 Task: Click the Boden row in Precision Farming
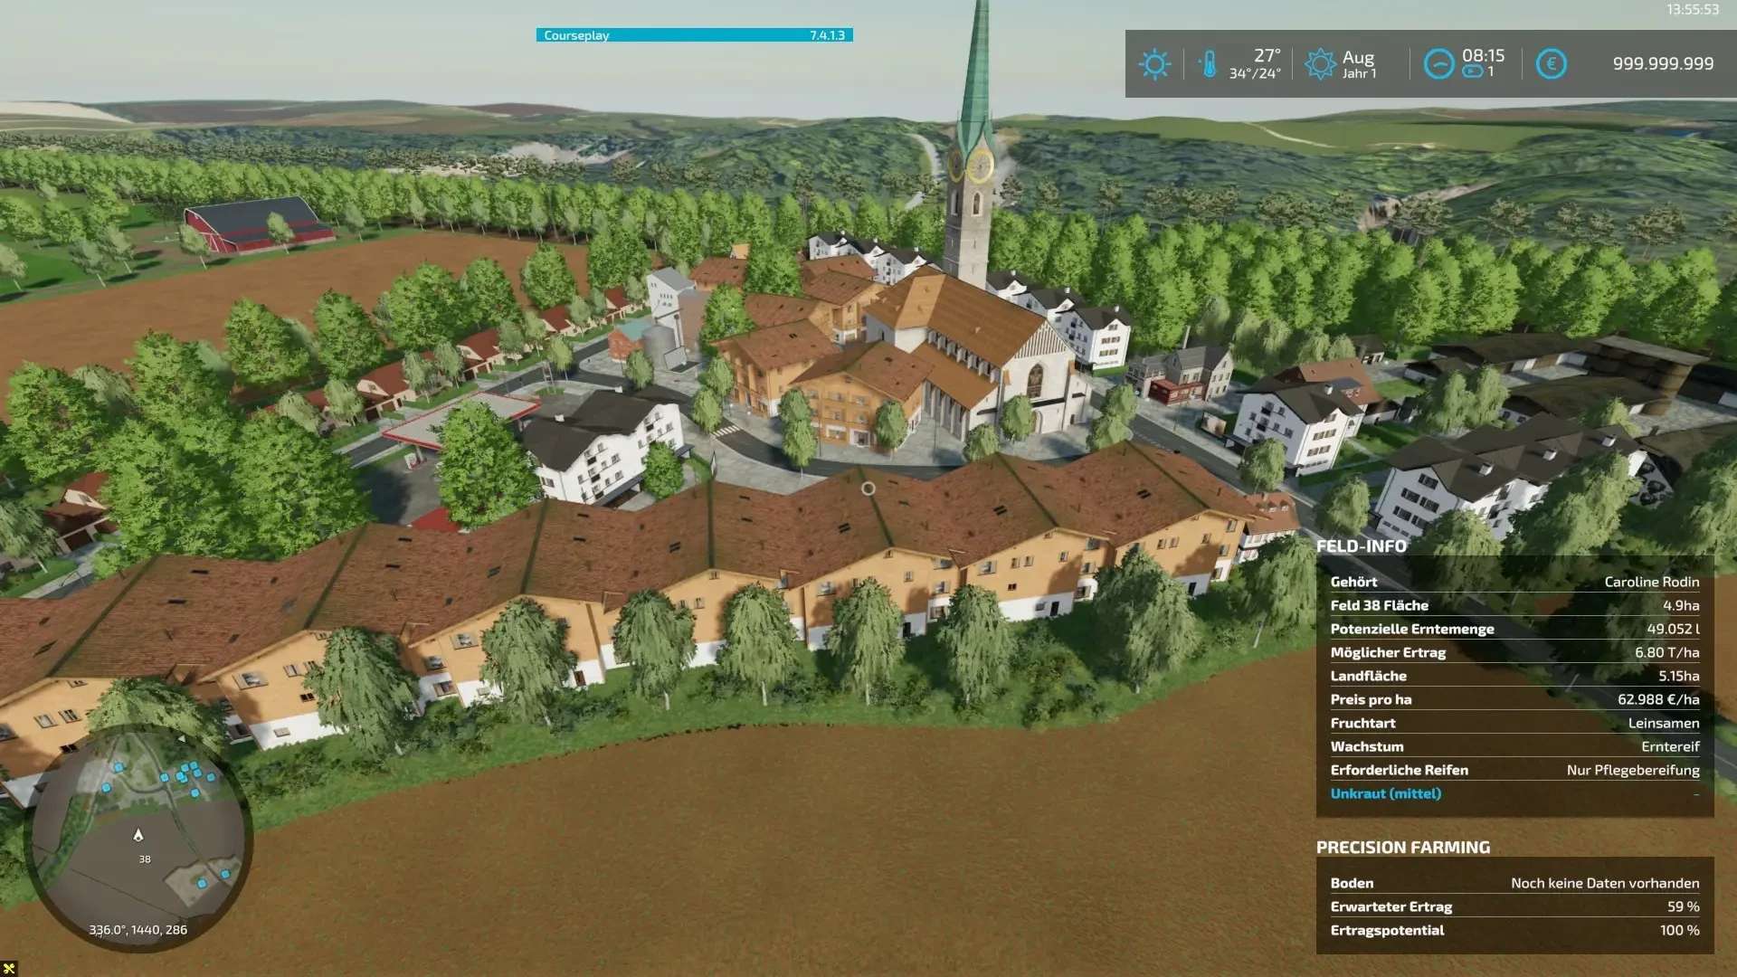(1514, 883)
